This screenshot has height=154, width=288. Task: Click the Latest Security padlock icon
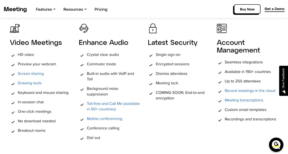click(153, 28)
